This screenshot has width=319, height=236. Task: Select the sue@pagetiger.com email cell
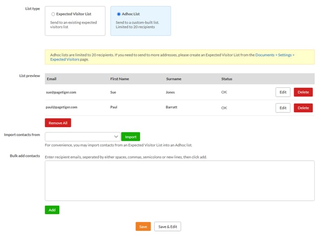[x=61, y=92]
